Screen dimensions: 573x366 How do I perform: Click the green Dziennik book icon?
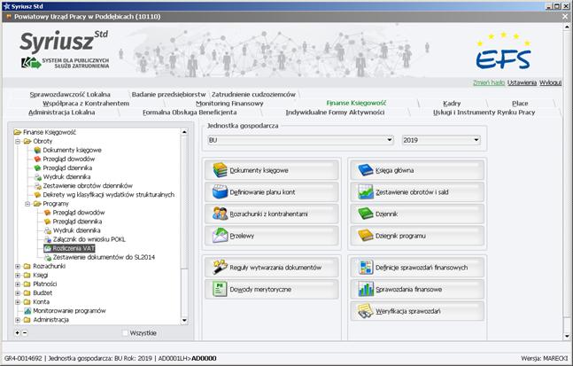coord(366,214)
